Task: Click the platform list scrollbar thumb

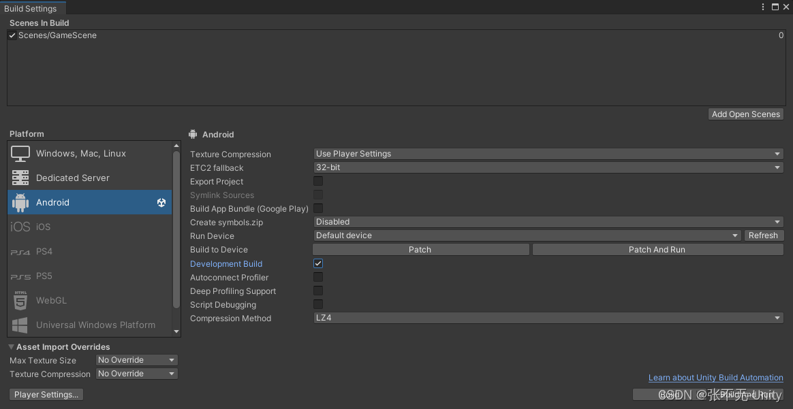Action: tap(176, 230)
